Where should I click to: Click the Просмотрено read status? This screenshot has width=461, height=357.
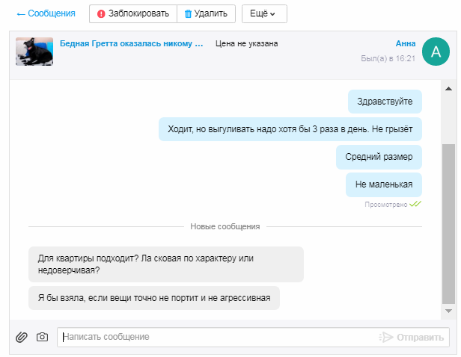pos(386,205)
